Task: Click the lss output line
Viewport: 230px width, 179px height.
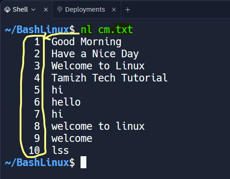Action: pos(60,150)
